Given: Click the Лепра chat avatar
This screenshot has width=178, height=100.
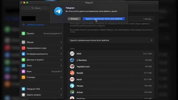Looking at the screenshot, I should [x=72, y=86].
